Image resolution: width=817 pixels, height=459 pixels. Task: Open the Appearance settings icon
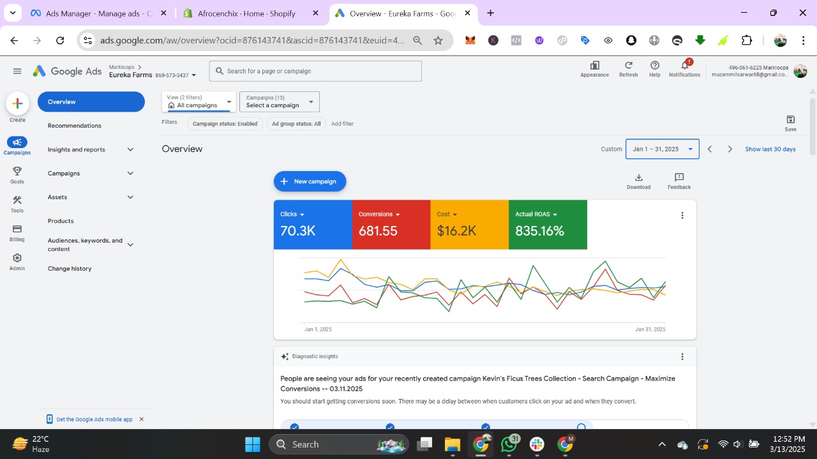(x=594, y=69)
